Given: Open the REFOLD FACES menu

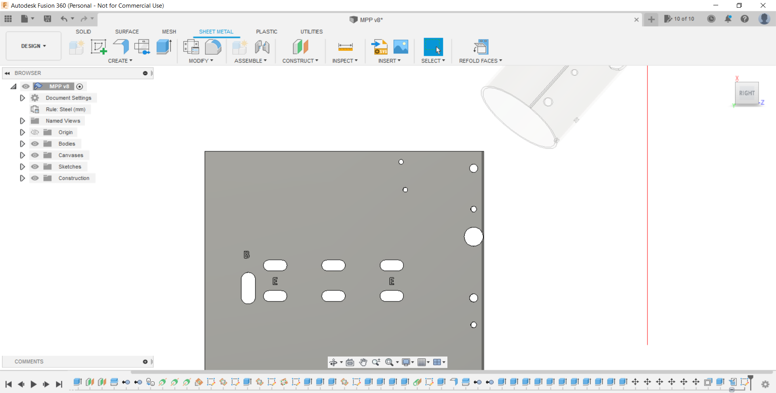Looking at the screenshot, I should click(481, 61).
